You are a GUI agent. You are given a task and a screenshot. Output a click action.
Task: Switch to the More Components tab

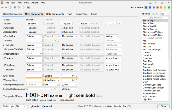[34, 14]
